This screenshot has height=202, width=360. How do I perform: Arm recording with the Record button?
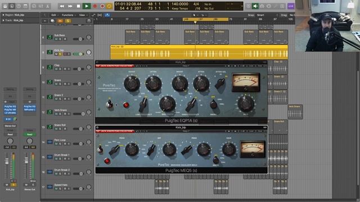[95, 6]
